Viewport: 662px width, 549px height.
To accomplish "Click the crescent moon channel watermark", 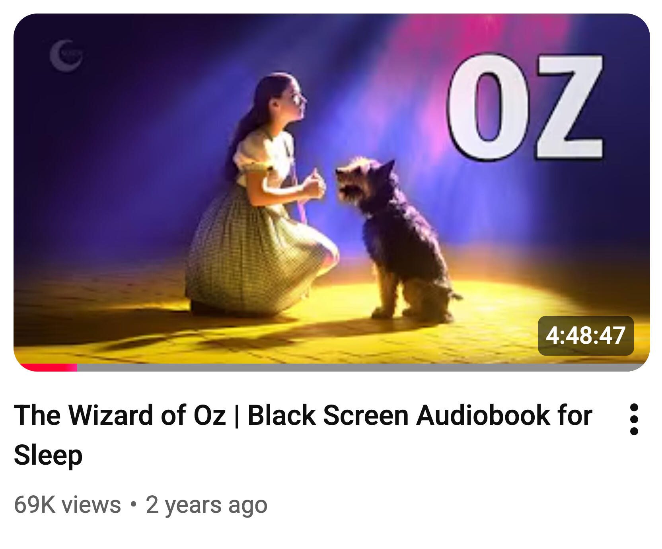I will pyautogui.click(x=66, y=55).
